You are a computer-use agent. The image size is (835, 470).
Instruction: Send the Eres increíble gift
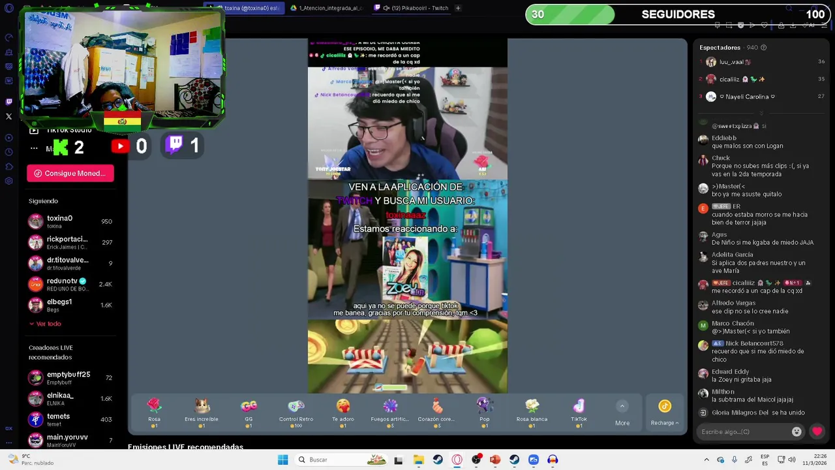coord(202,413)
